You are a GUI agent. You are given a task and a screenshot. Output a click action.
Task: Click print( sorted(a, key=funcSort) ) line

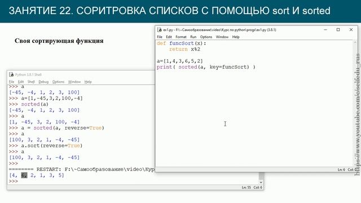(x=206, y=67)
